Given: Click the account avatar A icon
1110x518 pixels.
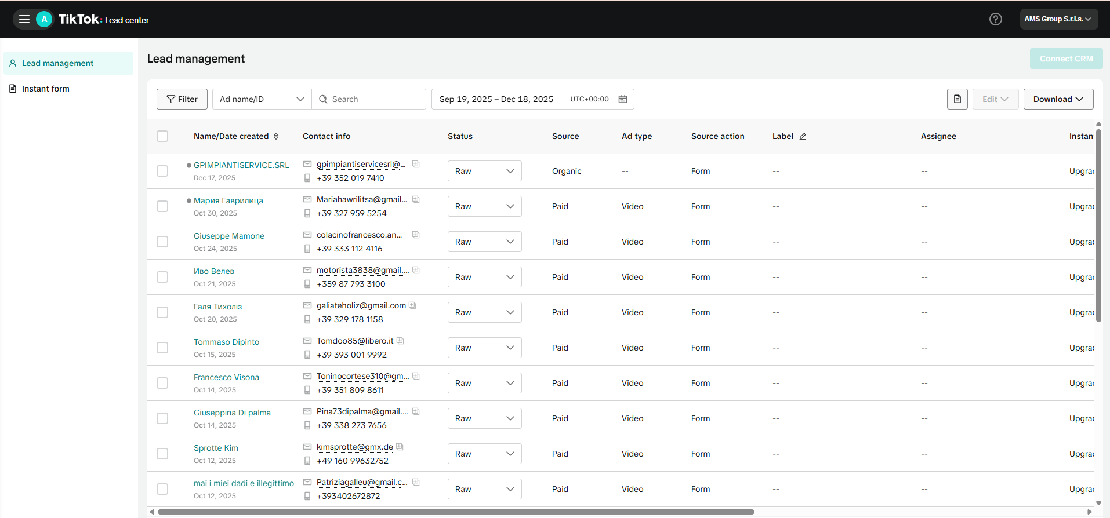Looking at the screenshot, I should coord(44,19).
